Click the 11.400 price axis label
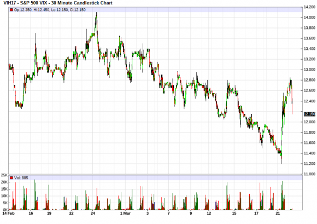 click(309, 153)
